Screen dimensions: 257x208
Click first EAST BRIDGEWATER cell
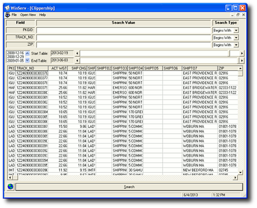200,88
